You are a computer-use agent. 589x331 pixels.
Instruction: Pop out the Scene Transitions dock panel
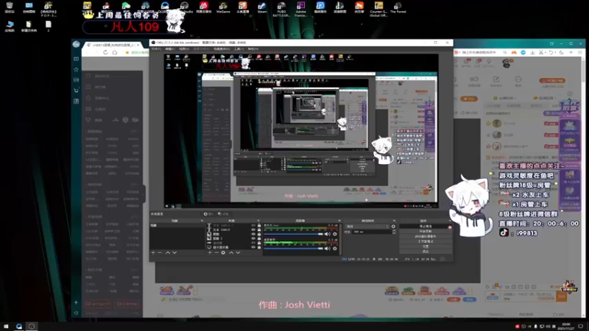394,221
